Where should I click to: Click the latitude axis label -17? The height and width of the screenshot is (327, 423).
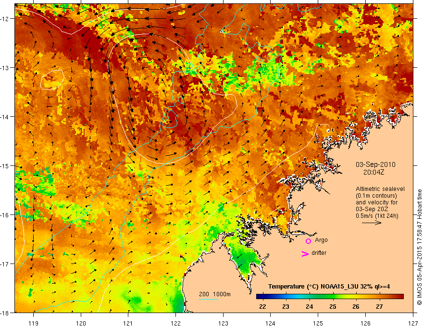[x=5, y=264]
